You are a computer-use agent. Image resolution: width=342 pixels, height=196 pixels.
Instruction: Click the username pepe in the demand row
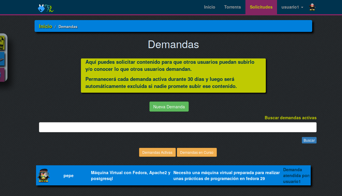[x=68, y=176]
